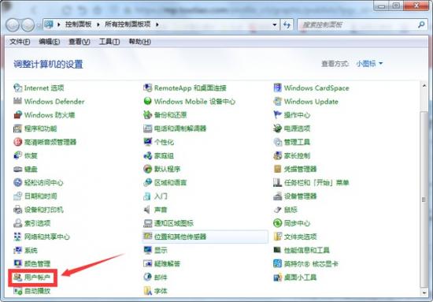Open the 自动播放 link
The image size is (433, 302).
37,291
